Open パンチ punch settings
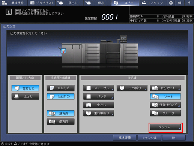The image size is (194, 146). coord(99,96)
